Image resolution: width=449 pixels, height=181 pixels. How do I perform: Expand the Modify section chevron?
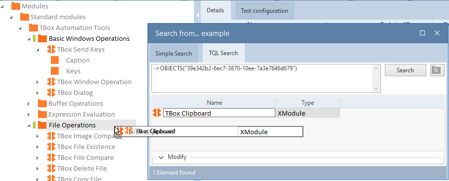[161, 157]
